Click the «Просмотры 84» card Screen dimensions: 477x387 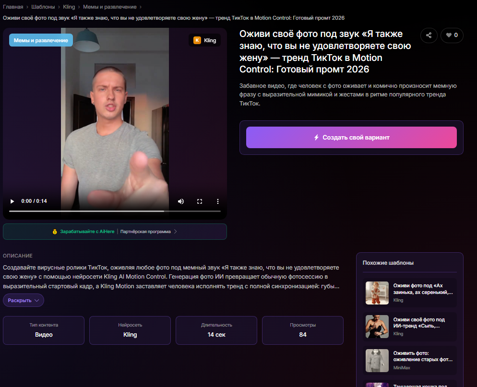[303, 330]
